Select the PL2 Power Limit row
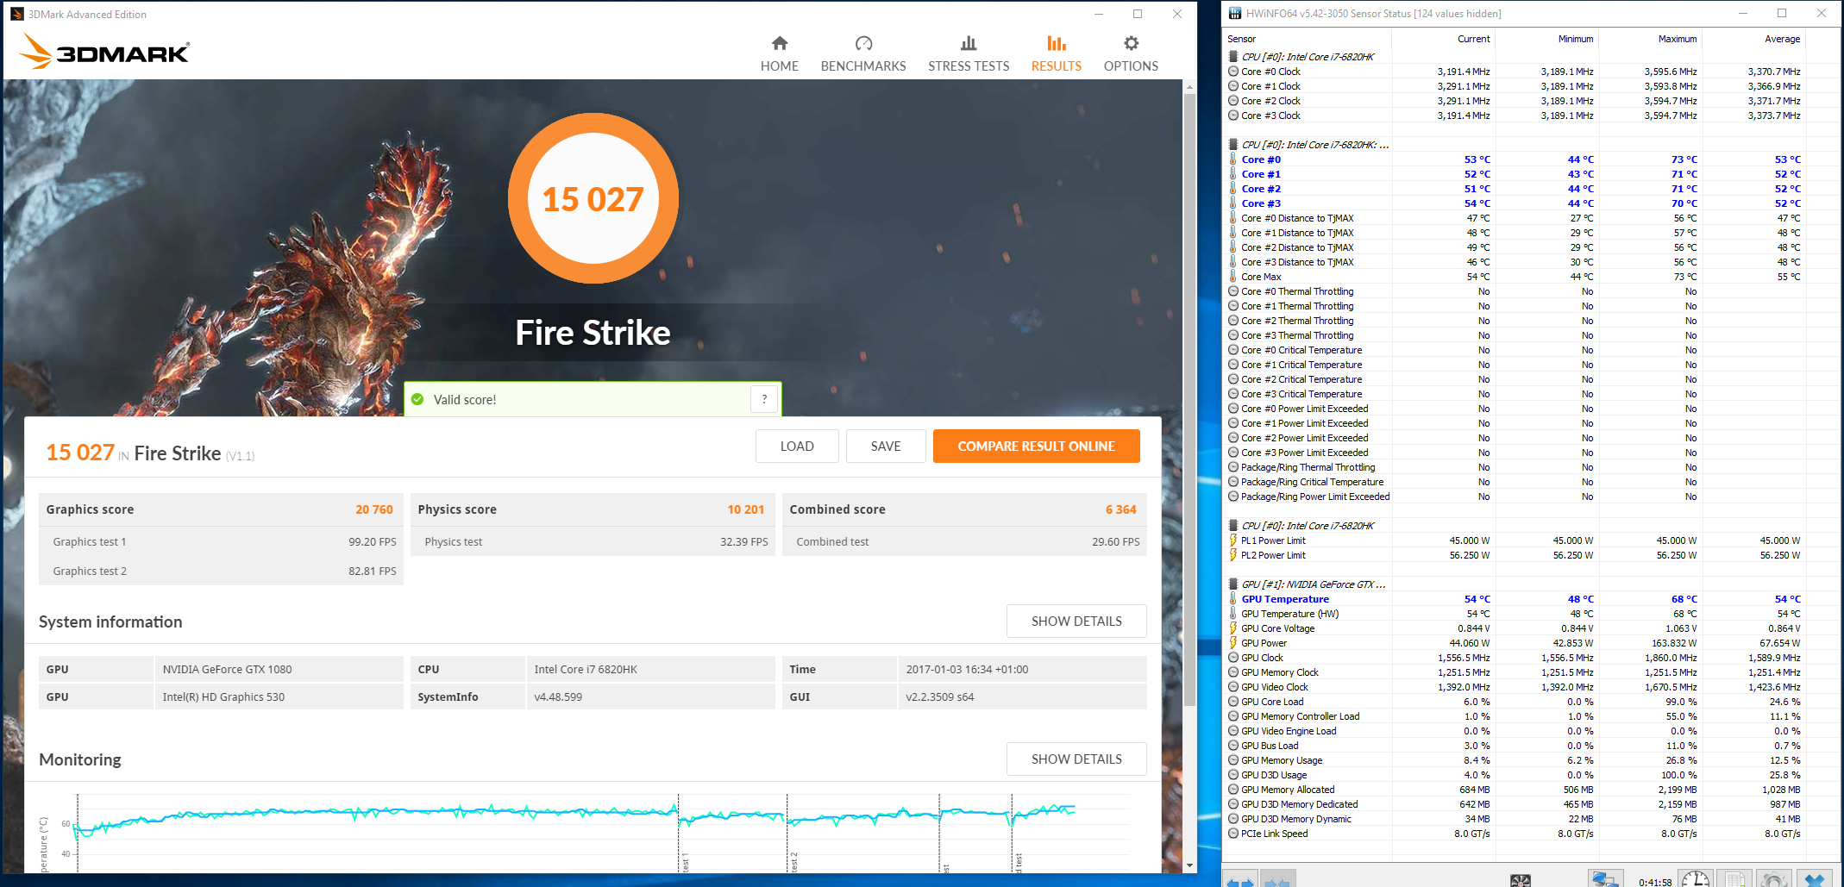Image resolution: width=1844 pixels, height=887 pixels. pyautogui.click(x=1515, y=555)
